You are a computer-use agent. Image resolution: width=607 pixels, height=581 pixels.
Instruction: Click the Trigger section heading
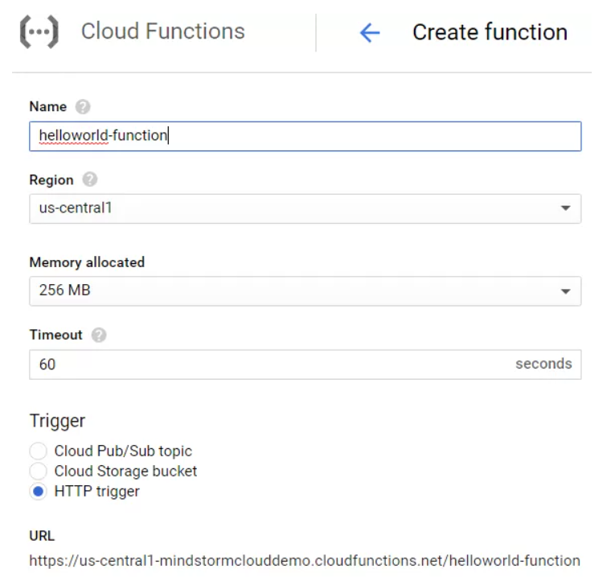pyautogui.click(x=57, y=421)
